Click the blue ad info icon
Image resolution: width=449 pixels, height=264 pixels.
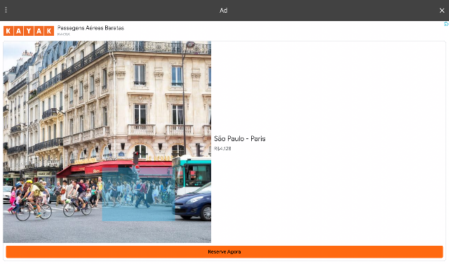point(446,24)
